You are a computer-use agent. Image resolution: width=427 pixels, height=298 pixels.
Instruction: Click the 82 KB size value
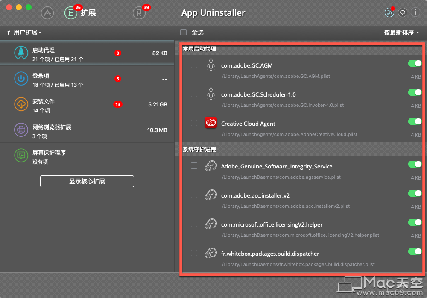pyautogui.click(x=160, y=53)
